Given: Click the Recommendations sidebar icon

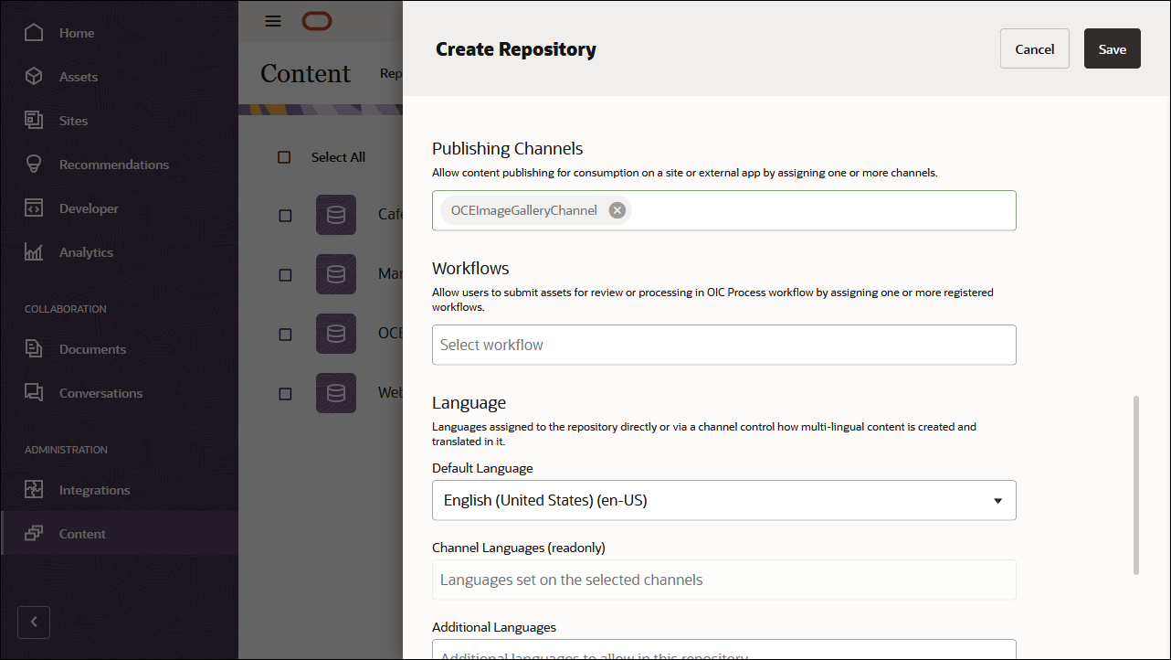Looking at the screenshot, I should 35,164.
